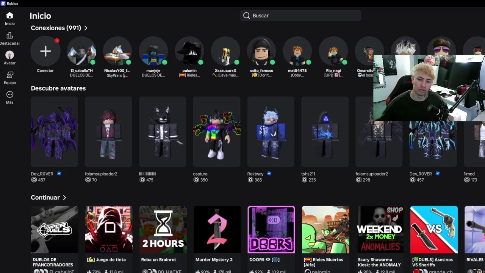Viewport: 485px width, 273px height.
Task: Open the Avatar sidebar item
Action: point(10,58)
